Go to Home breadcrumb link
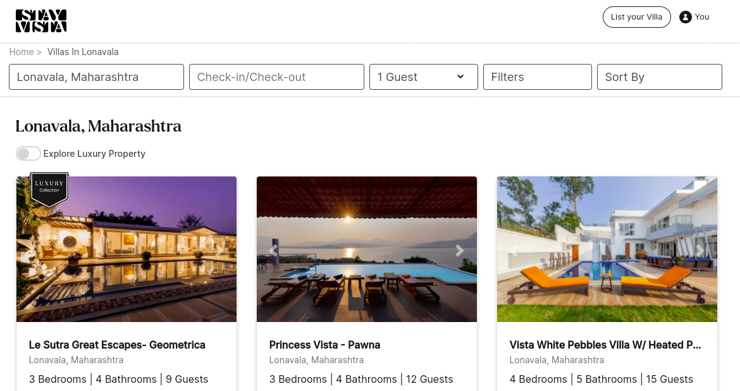740x391 pixels. [21, 52]
